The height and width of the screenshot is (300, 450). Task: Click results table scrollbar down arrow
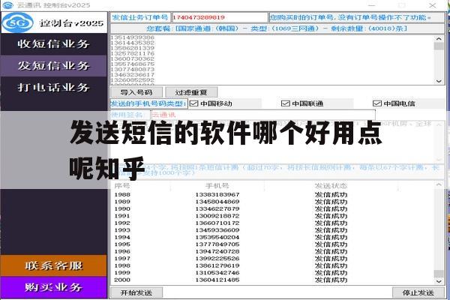[439, 282]
